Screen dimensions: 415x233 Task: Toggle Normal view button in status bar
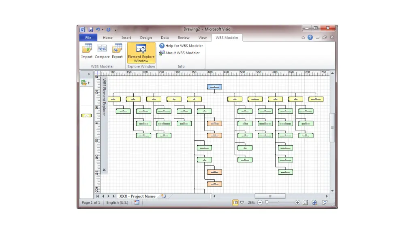(235, 203)
